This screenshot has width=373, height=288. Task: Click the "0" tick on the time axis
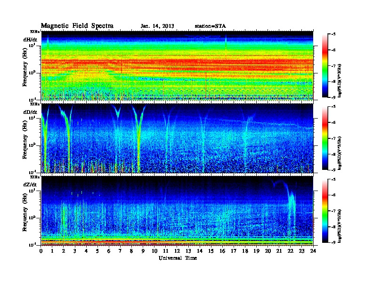pos(41,251)
